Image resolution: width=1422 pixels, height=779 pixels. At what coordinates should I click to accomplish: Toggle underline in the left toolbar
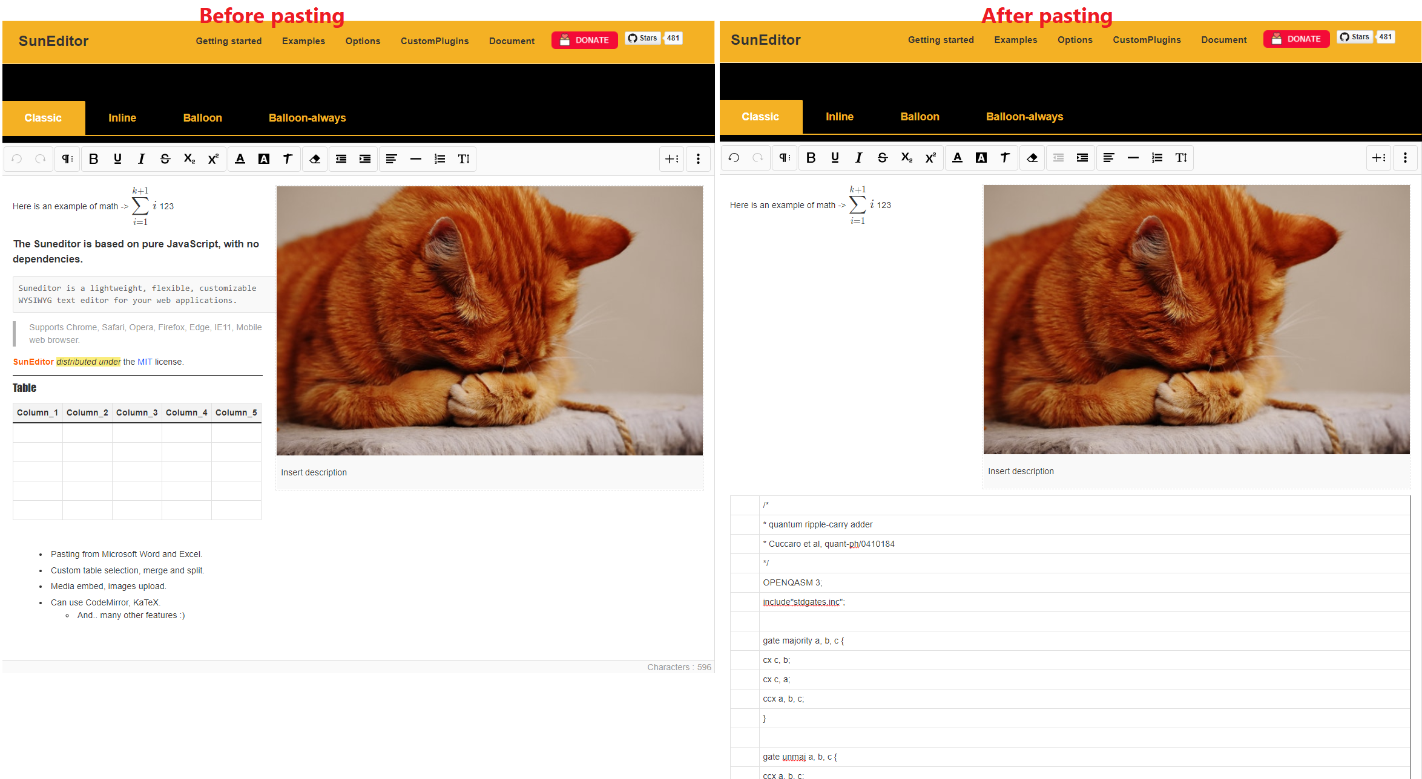tap(117, 158)
